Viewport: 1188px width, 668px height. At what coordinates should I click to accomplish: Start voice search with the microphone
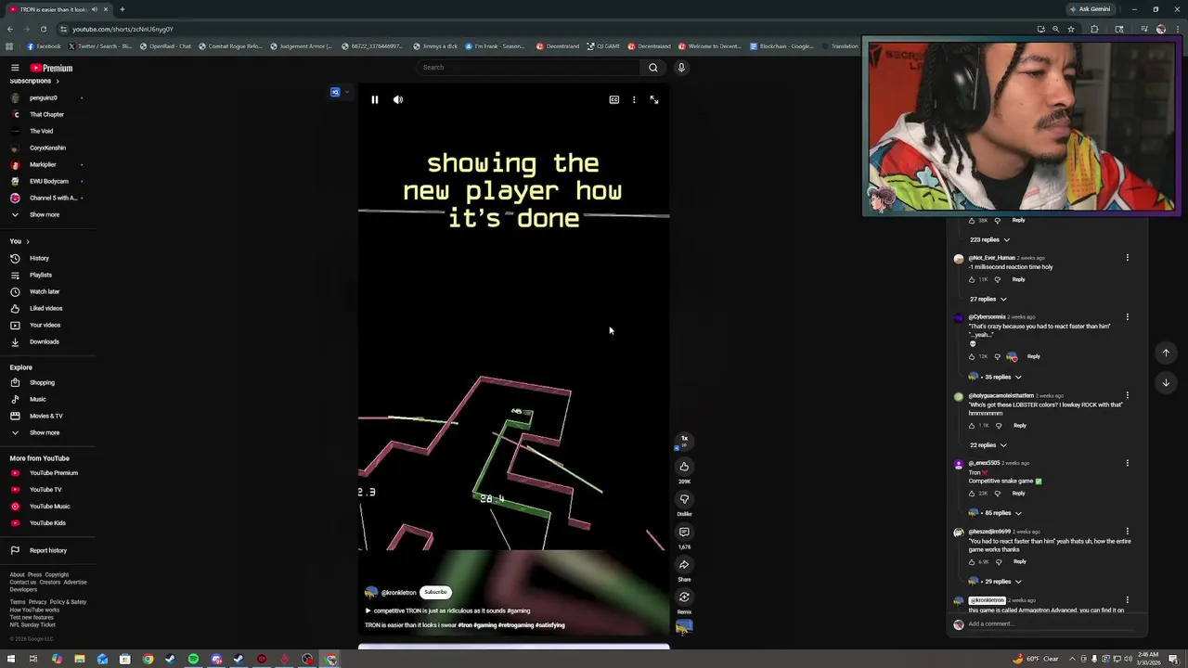[681, 67]
